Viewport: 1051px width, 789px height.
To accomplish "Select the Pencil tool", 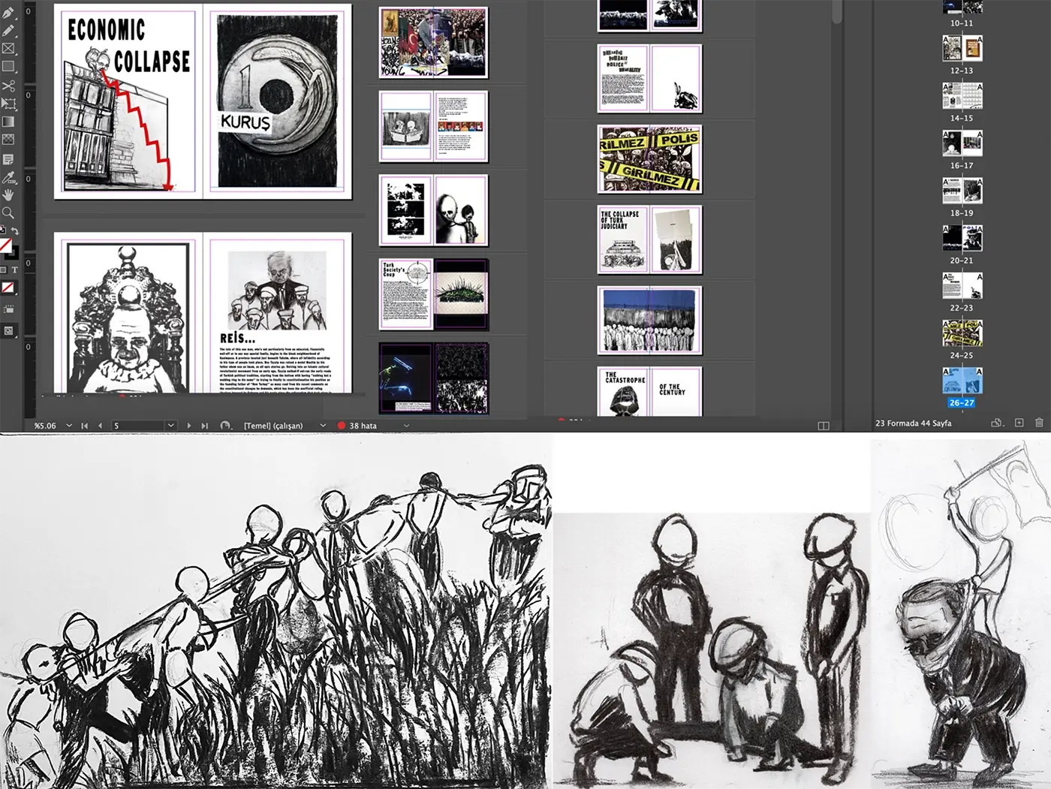I will [8, 31].
